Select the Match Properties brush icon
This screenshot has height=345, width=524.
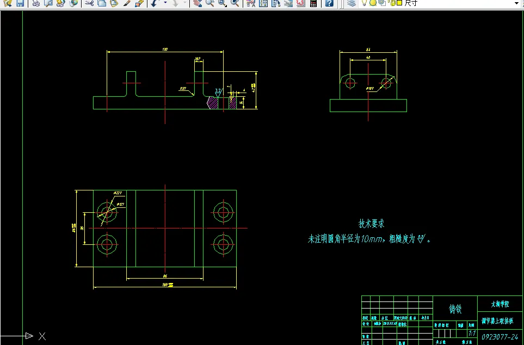coord(127,3)
